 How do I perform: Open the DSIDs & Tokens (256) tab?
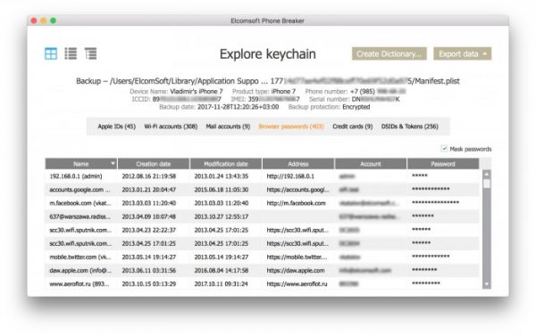[409, 127]
